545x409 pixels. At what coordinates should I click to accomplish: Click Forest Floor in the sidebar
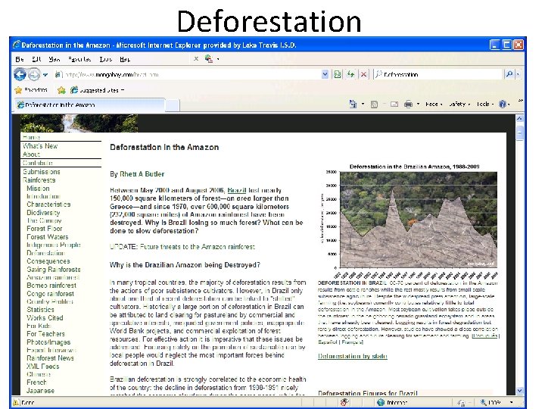(44, 229)
